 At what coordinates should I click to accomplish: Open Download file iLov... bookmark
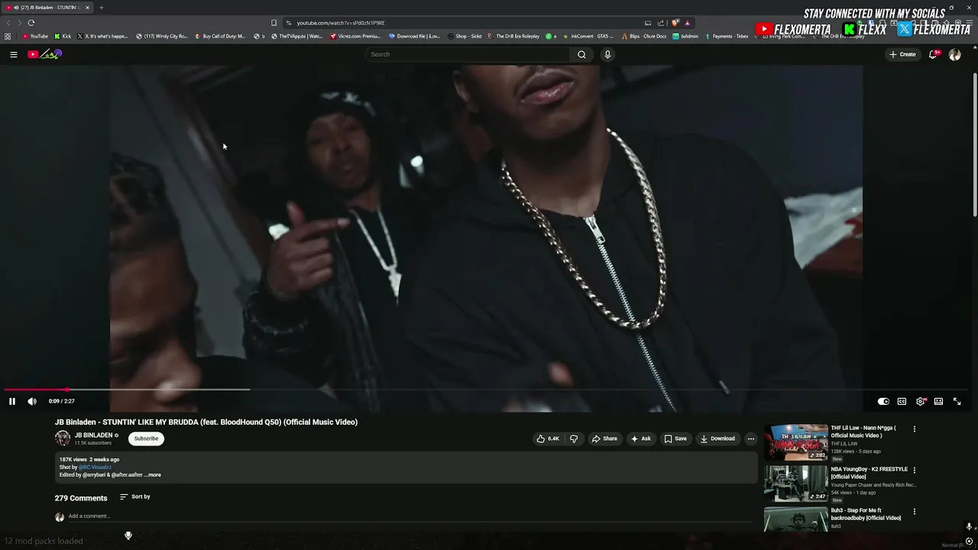tap(415, 36)
